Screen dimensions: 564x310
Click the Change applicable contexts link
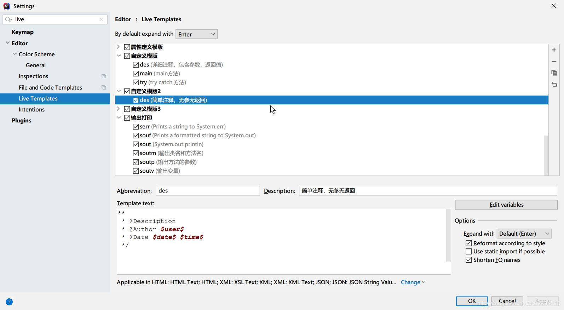pyautogui.click(x=413, y=282)
